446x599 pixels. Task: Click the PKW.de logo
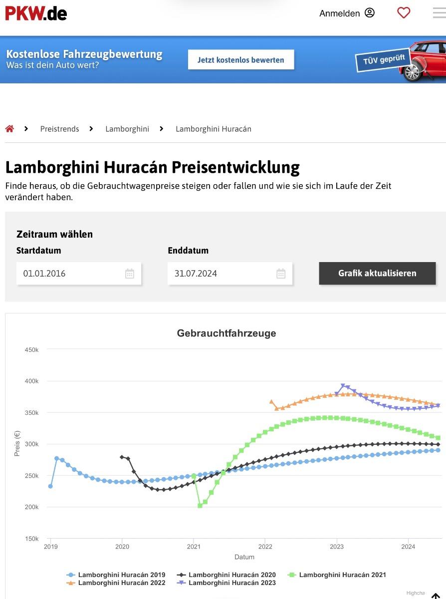point(36,13)
